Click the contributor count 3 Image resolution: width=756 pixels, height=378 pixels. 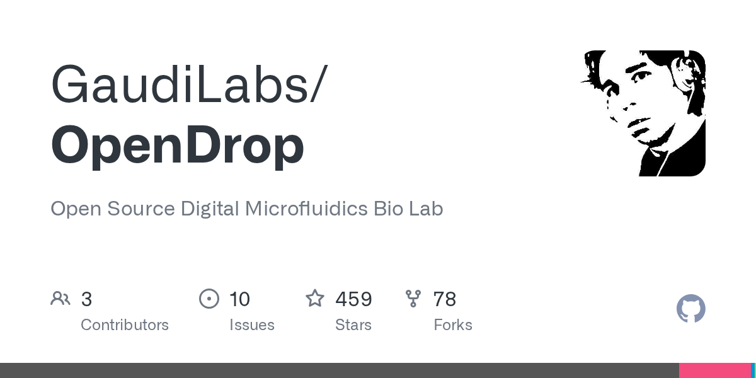click(86, 299)
